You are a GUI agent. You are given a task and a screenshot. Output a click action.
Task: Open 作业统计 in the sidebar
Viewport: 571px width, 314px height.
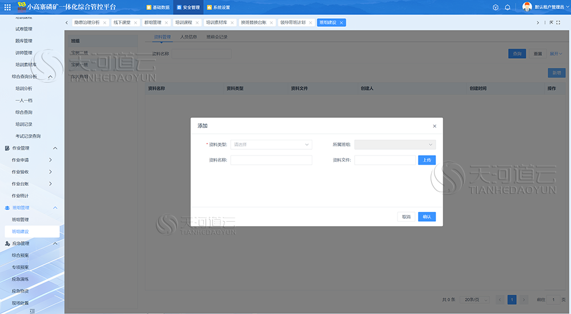tap(20, 196)
